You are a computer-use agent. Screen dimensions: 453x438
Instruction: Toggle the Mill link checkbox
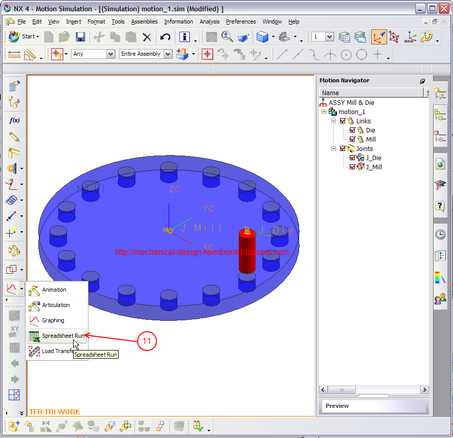click(x=352, y=139)
